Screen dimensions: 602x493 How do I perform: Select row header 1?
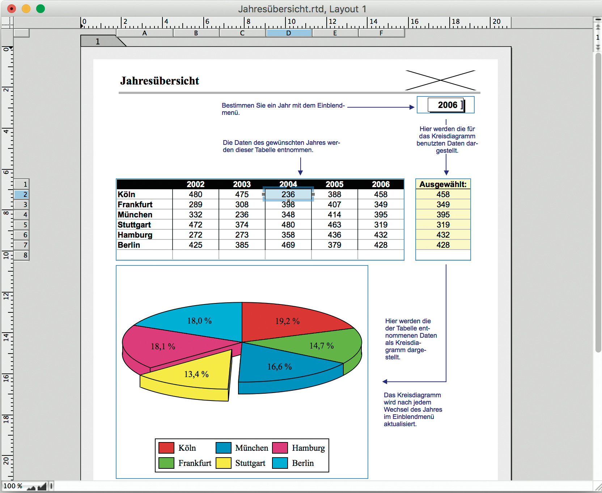(x=21, y=184)
